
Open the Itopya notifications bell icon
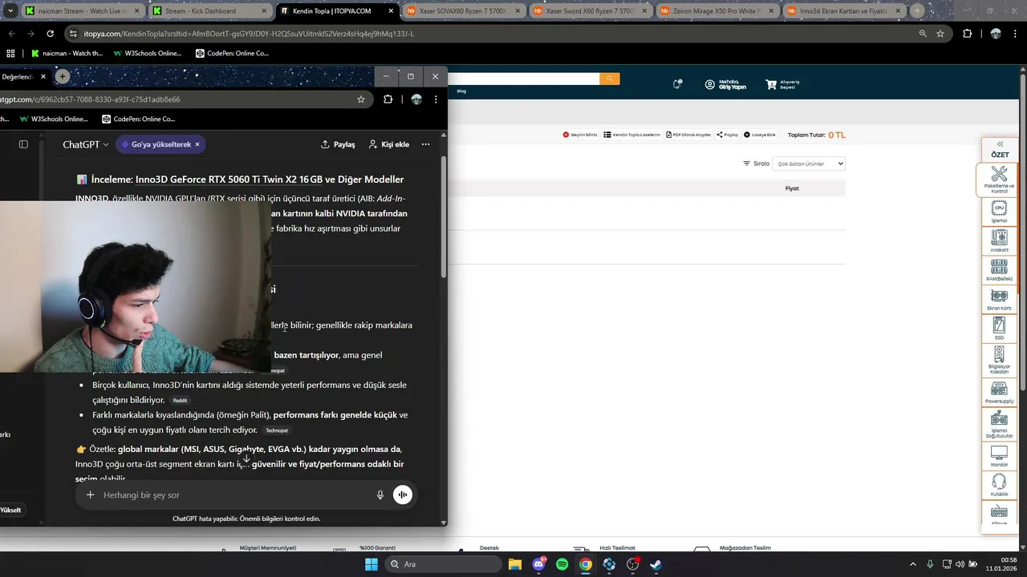(x=678, y=84)
